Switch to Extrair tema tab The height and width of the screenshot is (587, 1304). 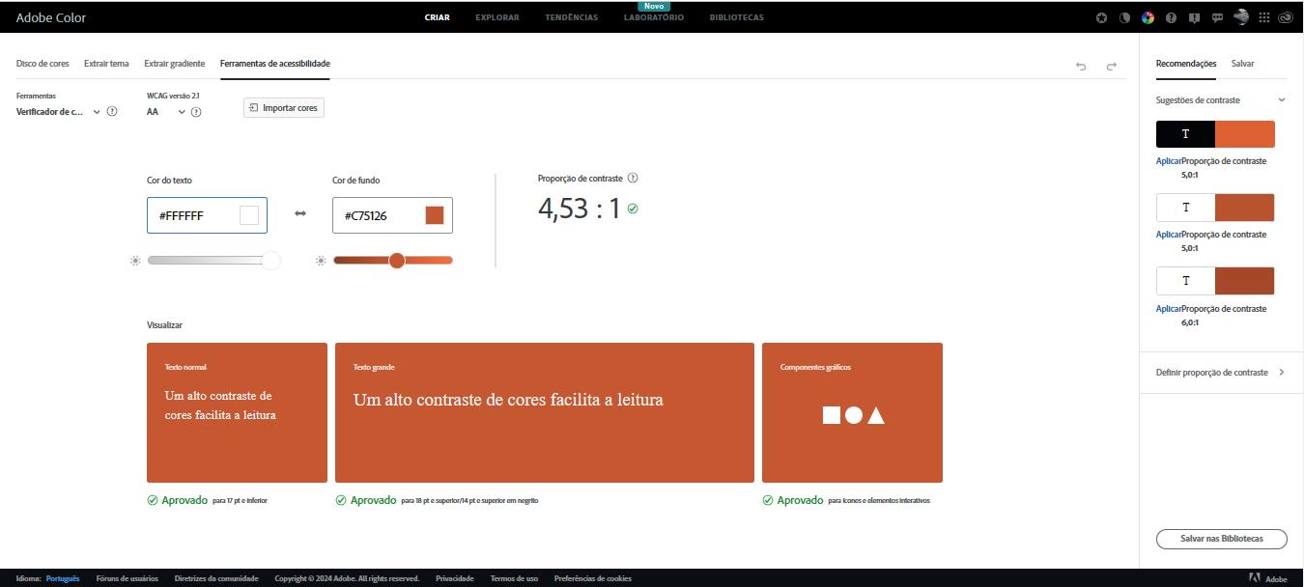pyautogui.click(x=106, y=64)
